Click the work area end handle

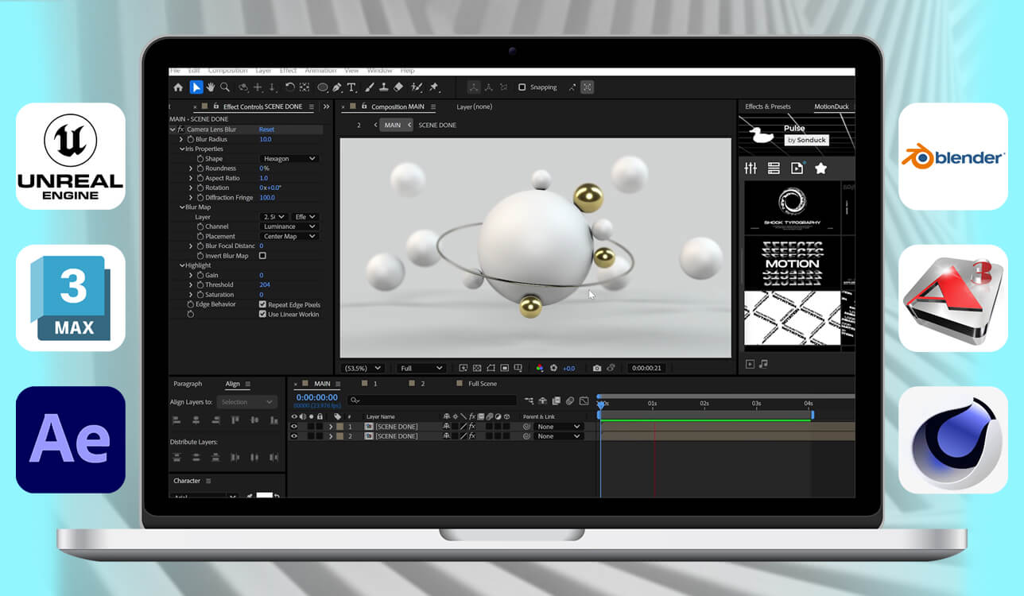tap(813, 415)
